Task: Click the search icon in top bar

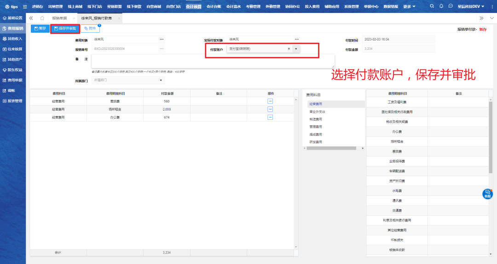Action: 432,6
